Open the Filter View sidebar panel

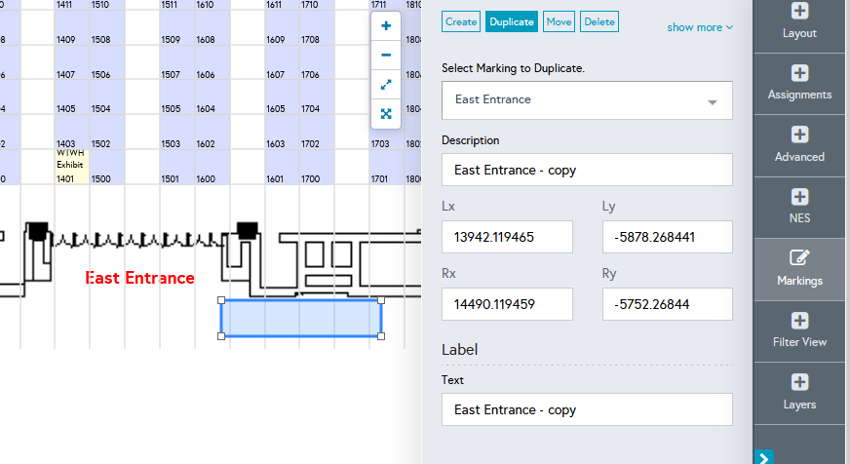tap(799, 330)
